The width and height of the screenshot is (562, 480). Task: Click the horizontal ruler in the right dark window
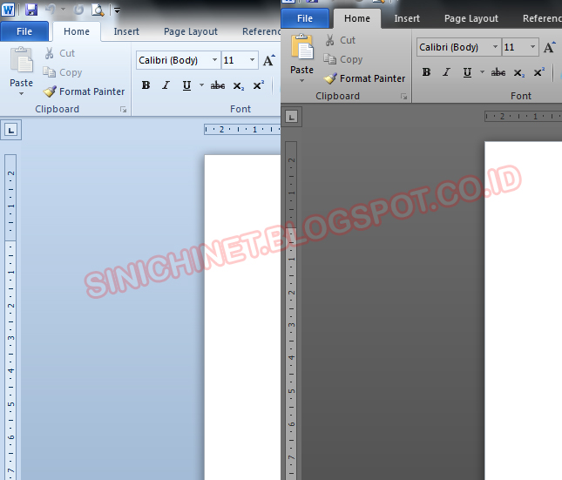click(x=524, y=117)
